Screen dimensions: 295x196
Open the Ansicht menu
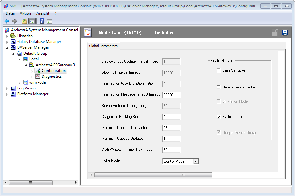point(43,13)
